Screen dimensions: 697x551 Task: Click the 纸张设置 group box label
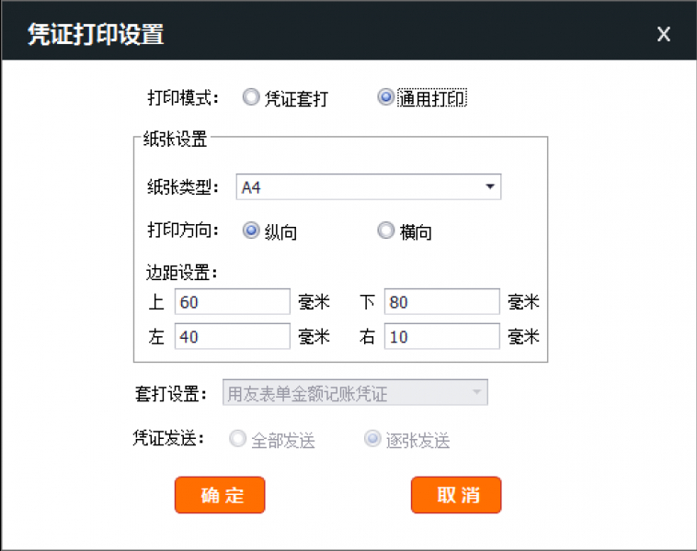click(176, 140)
